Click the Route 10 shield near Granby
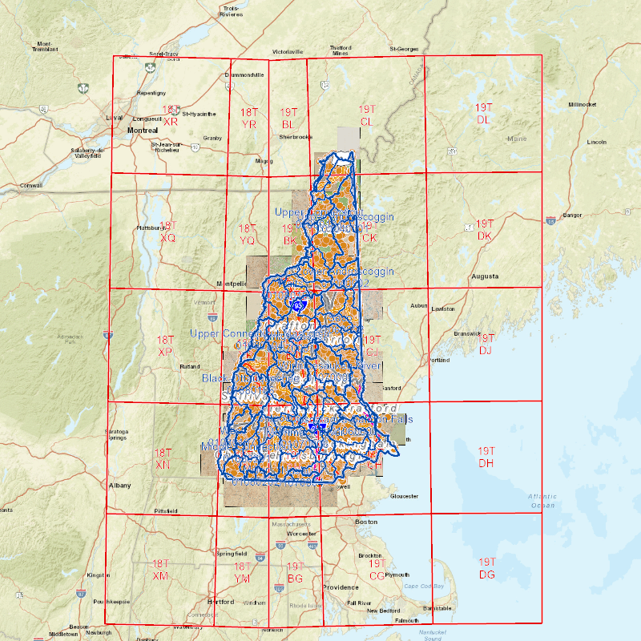 pyautogui.click(x=195, y=147)
